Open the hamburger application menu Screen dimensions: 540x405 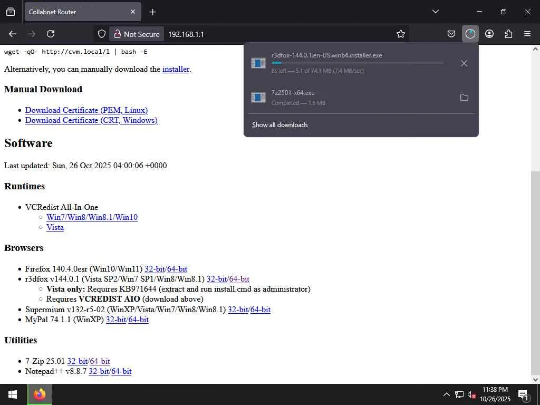click(527, 34)
